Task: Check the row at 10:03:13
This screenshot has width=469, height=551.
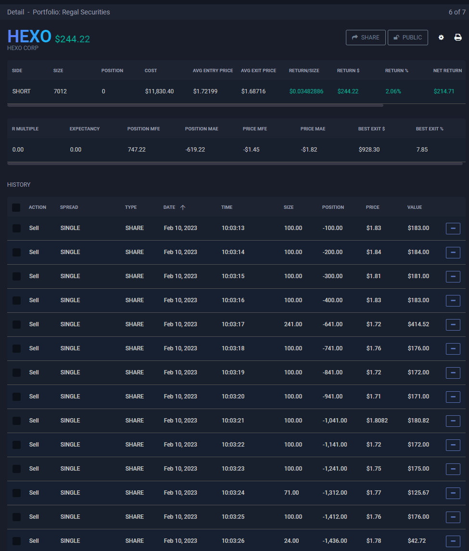Action: point(16,228)
